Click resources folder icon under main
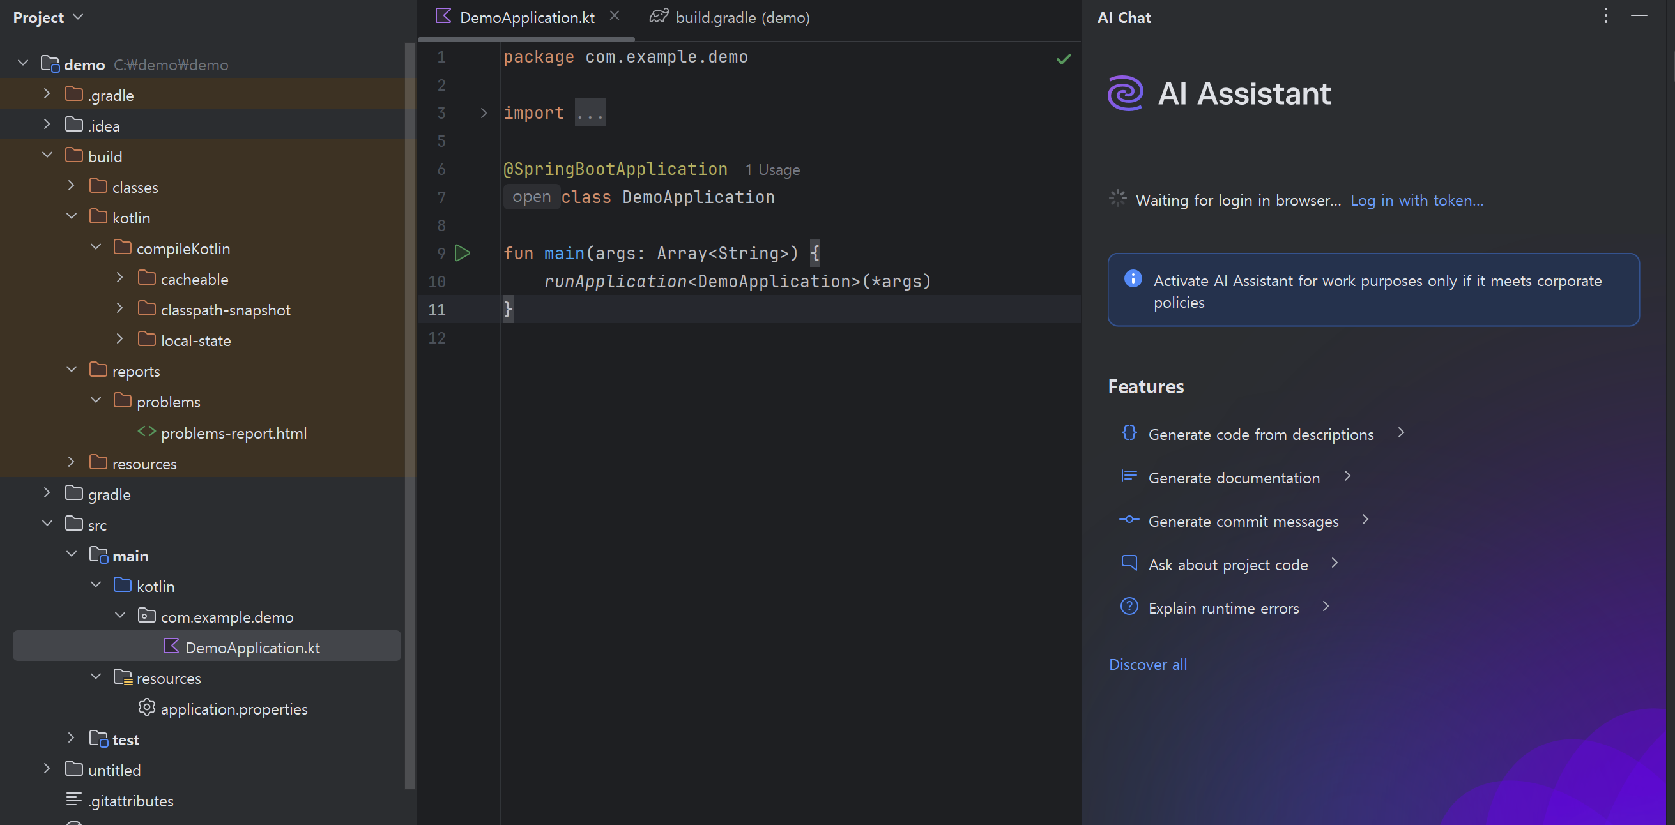The width and height of the screenshot is (1675, 825). click(123, 677)
